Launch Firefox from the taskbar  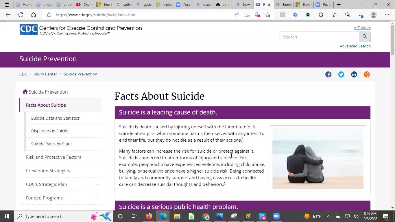pyautogui.click(x=149, y=216)
